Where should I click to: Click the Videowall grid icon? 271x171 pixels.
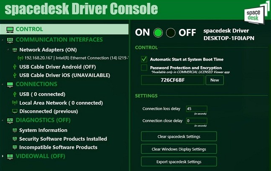click(10, 157)
